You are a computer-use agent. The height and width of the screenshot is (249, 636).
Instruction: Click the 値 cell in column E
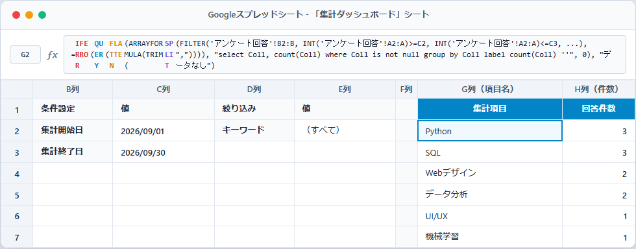345,109
